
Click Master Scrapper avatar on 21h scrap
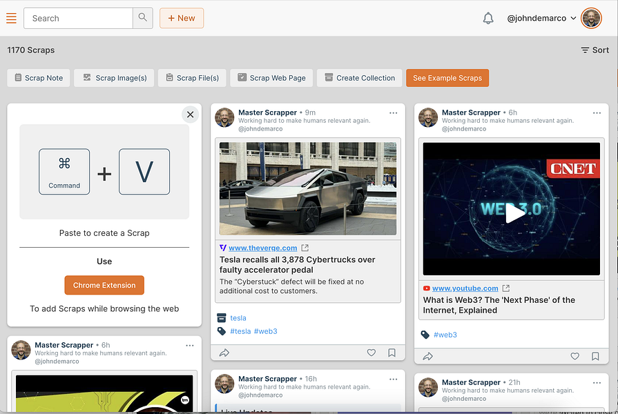tap(428, 388)
